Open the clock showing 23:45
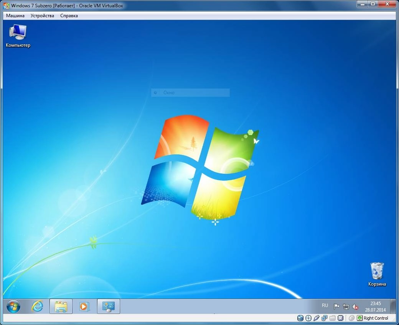Image resolution: width=399 pixels, height=325 pixels. [376, 307]
